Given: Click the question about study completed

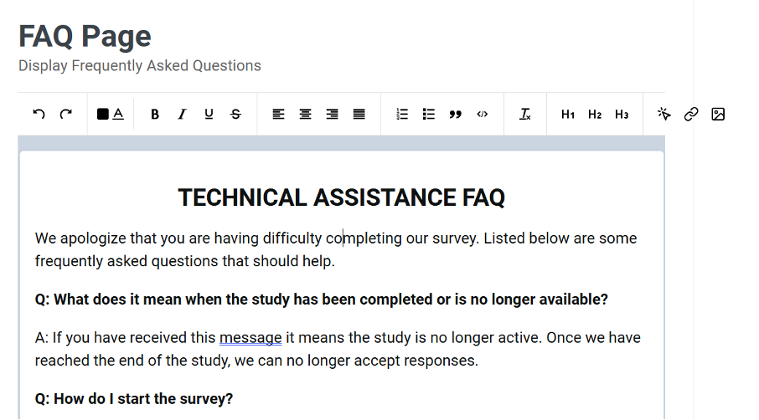Looking at the screenshot, I should tap(322, 300).
